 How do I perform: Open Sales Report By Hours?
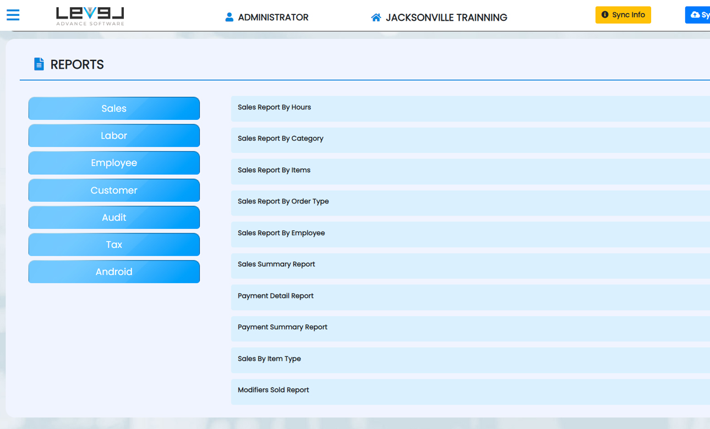pos(471,108)
